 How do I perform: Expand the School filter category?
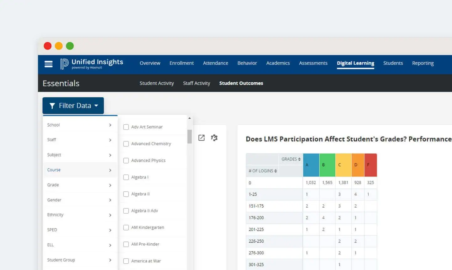[110, 125]
